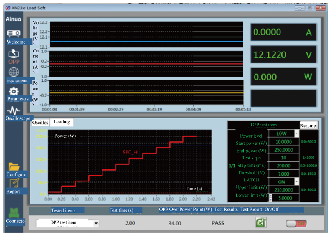Click the yellow power trace line
This screenshot has height=233, width=331.
146,93
